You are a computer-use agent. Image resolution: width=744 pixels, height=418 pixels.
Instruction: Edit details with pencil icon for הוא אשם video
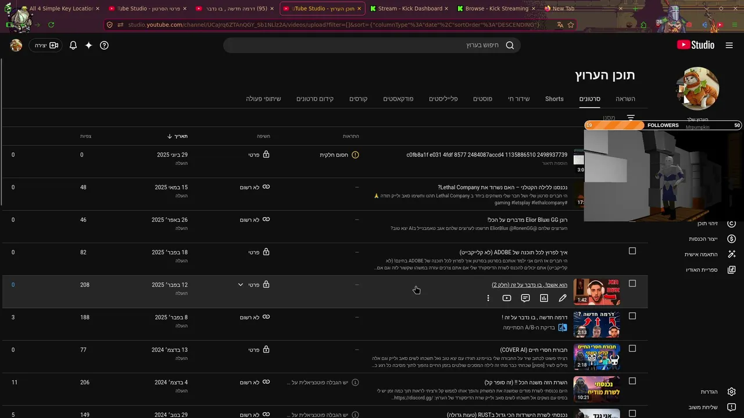point(563,298)
